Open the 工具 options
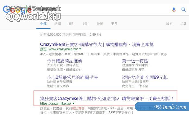 pyautogui.click(x=183, y=24)
